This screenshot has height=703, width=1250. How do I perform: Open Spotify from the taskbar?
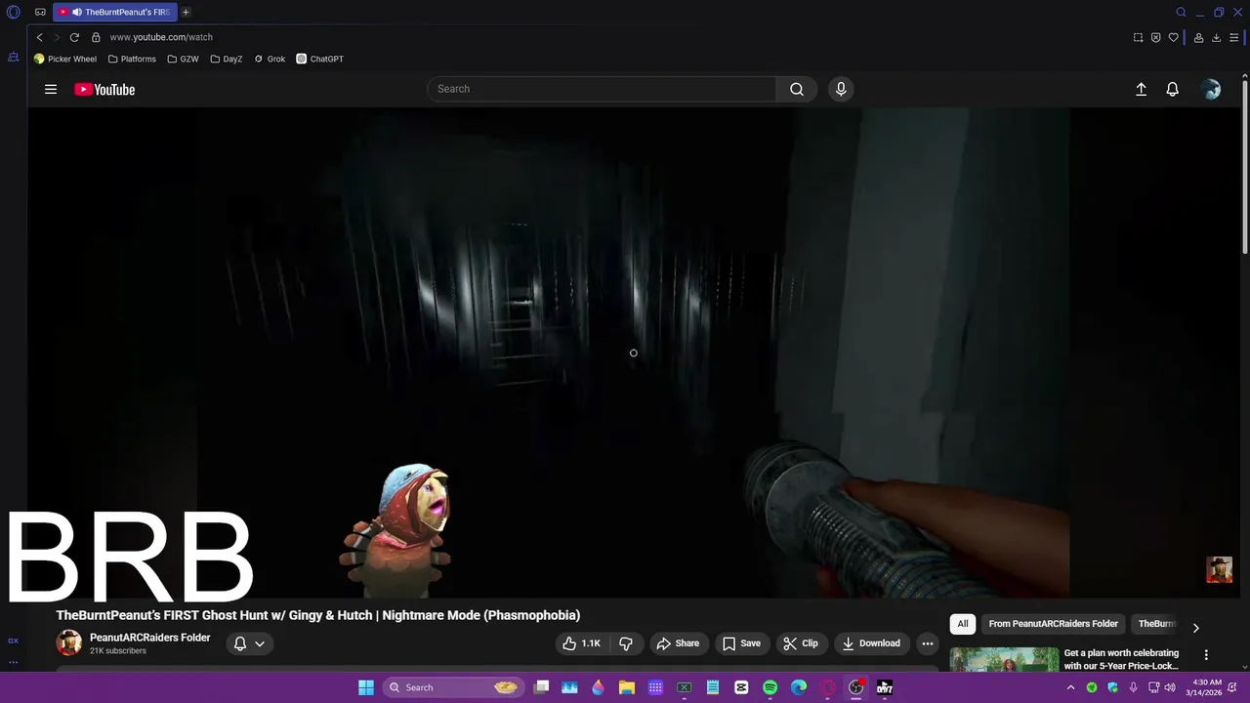[770, 687]
